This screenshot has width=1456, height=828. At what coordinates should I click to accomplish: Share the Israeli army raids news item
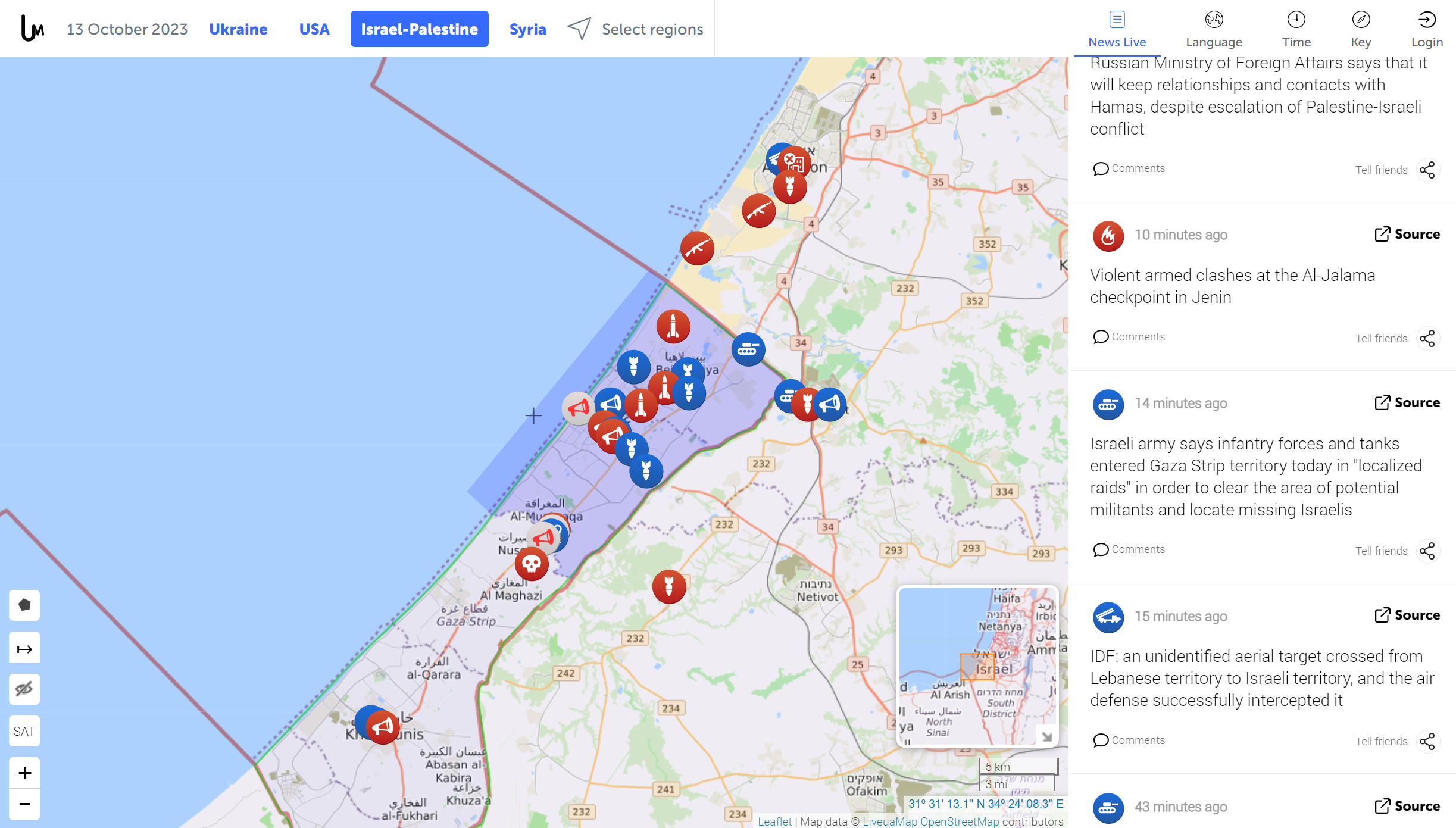tap(1427, 551)
